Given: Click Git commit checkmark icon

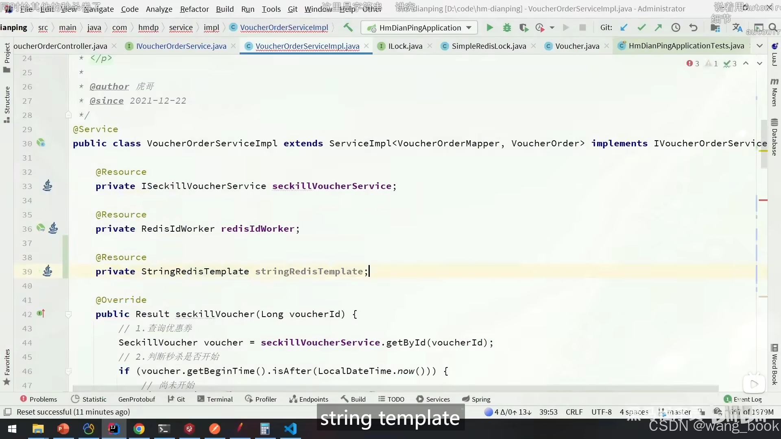Looking at the screenshot, I should click(x=641, y=28).
